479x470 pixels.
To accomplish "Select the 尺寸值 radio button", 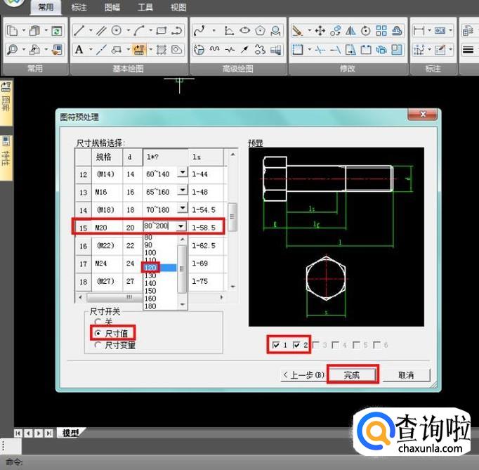I will click(98, 333).
